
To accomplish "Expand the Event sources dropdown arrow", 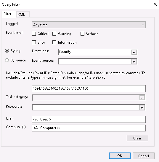I will [x=134, y=62].
